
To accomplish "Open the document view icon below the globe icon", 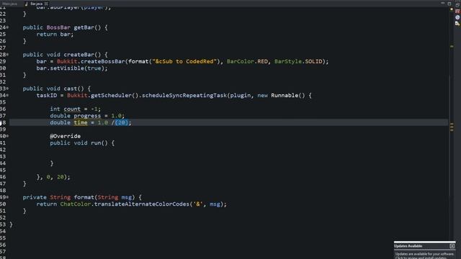I will click(457, 24).
